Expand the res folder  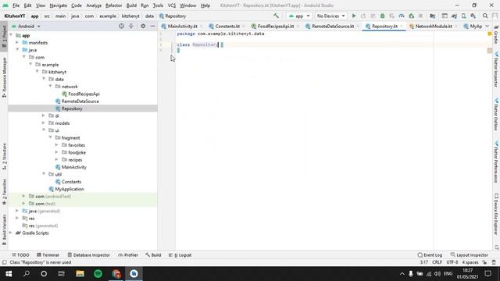click(17, 218)
